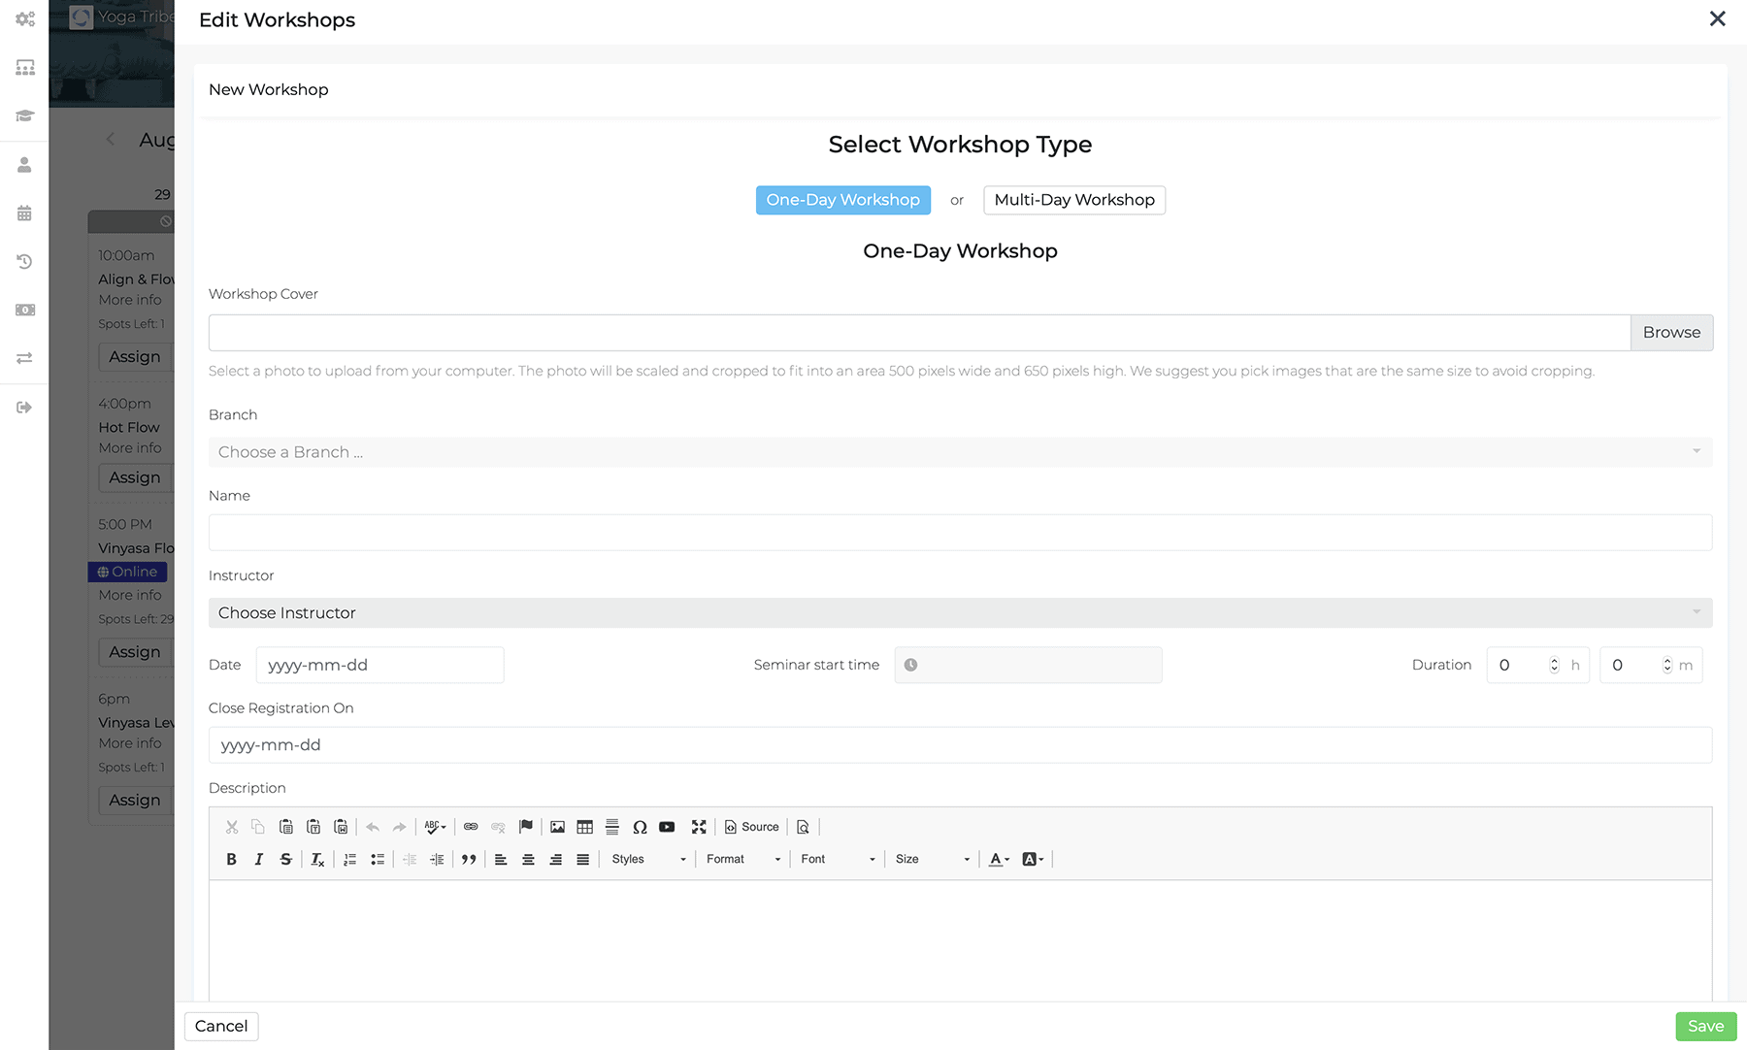Click the Duration minutes stepper
1747x1050 pixels.
point(1667,666)
